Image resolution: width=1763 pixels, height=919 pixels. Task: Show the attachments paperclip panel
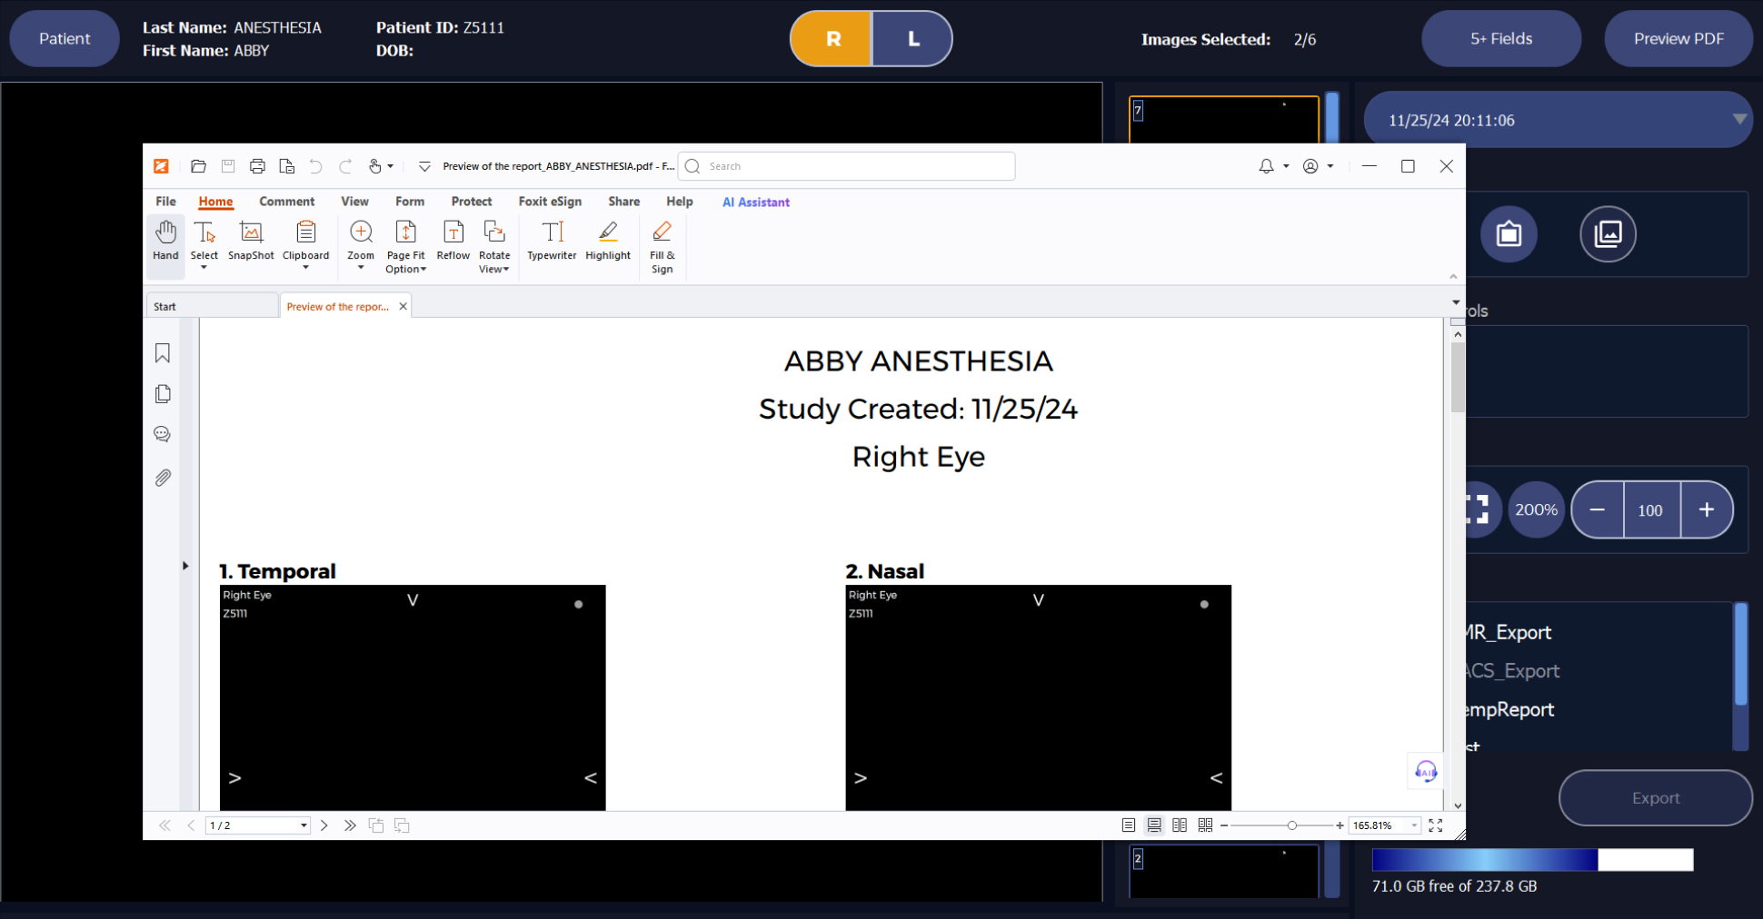[x=163, y=478]
